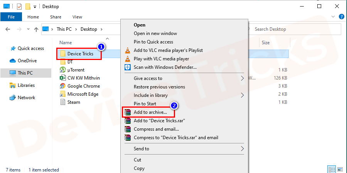Image resolution: width=347 pixels, height=173 pixels.
Task: Select the Google Chrome file name
Action: (x=84, y=86)
